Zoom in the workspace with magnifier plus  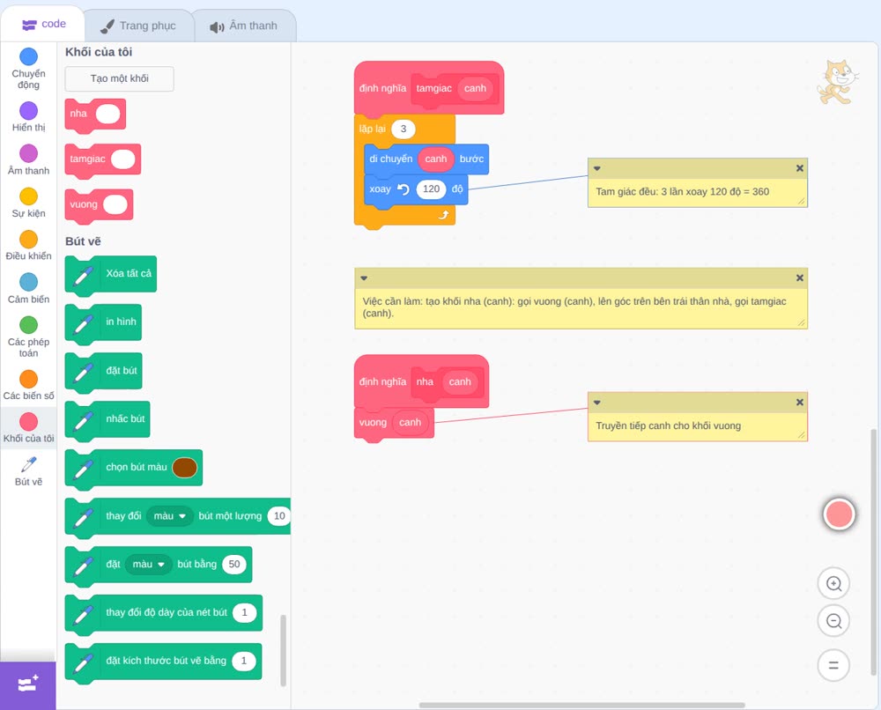click(x=833, y=584)
